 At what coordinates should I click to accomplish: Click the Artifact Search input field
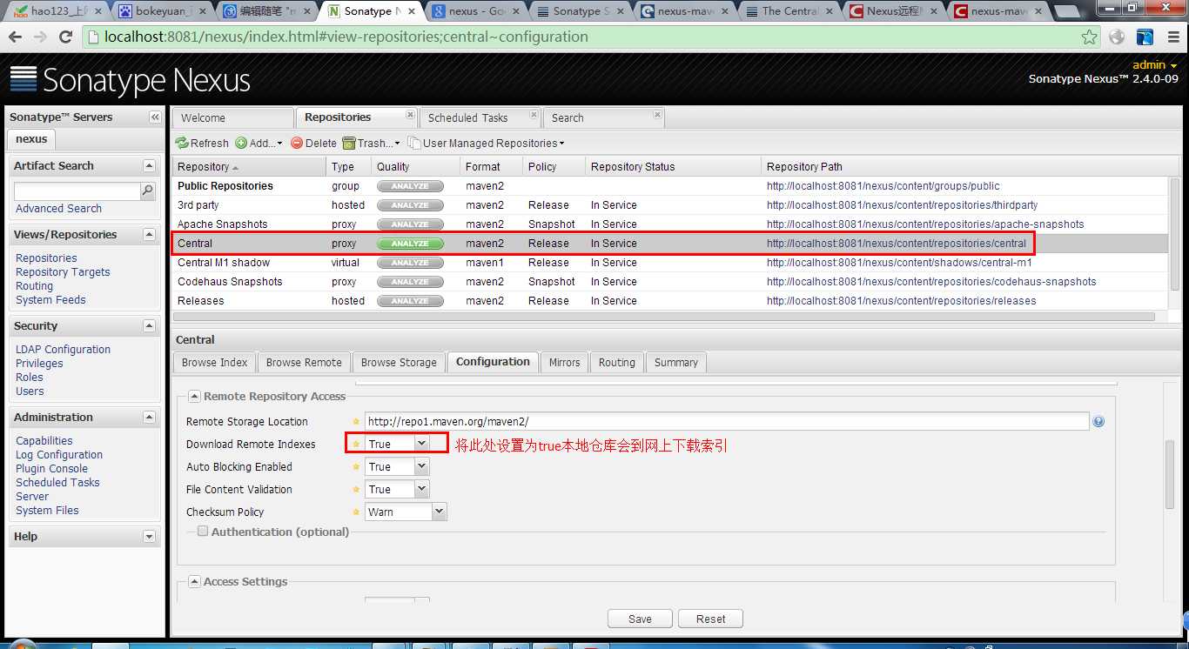tap(77, 191)
